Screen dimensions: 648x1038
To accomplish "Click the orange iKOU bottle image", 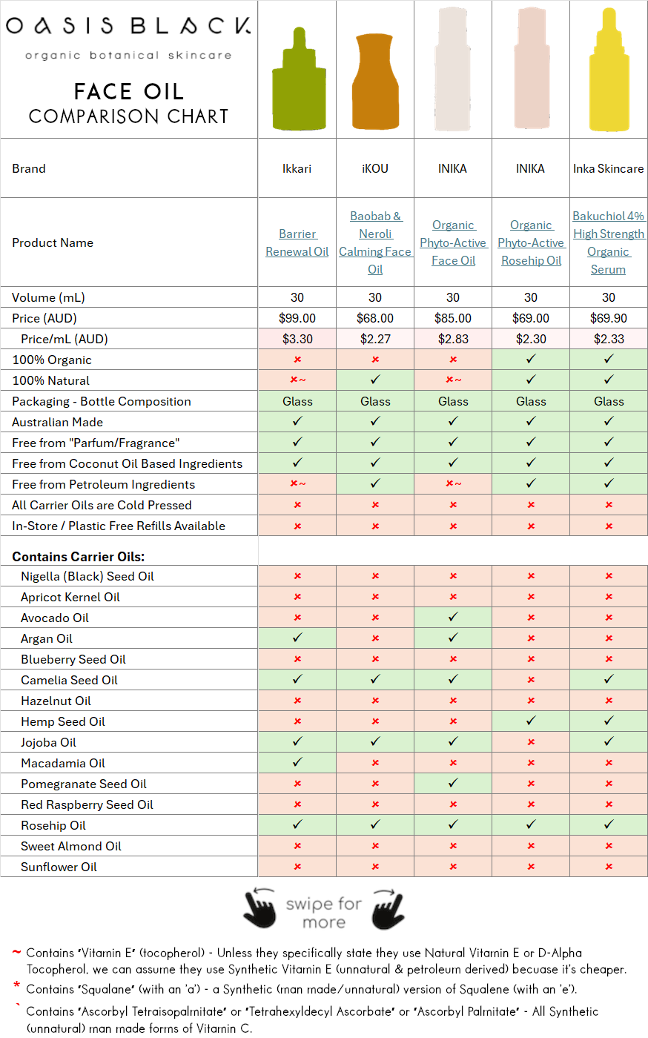I will (375, 82).
